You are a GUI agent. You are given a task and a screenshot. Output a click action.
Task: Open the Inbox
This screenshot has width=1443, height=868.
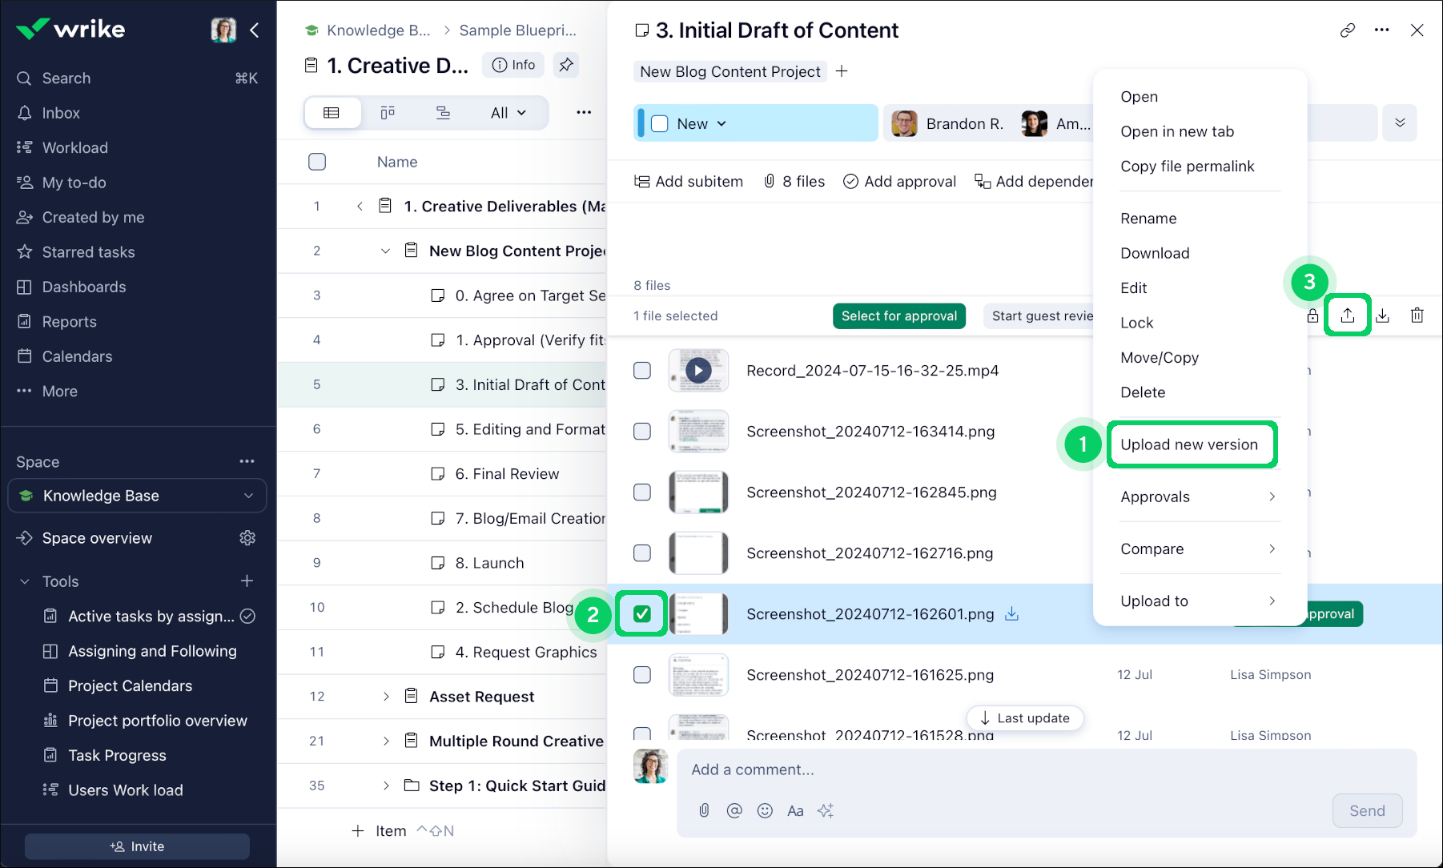point(61,113)
